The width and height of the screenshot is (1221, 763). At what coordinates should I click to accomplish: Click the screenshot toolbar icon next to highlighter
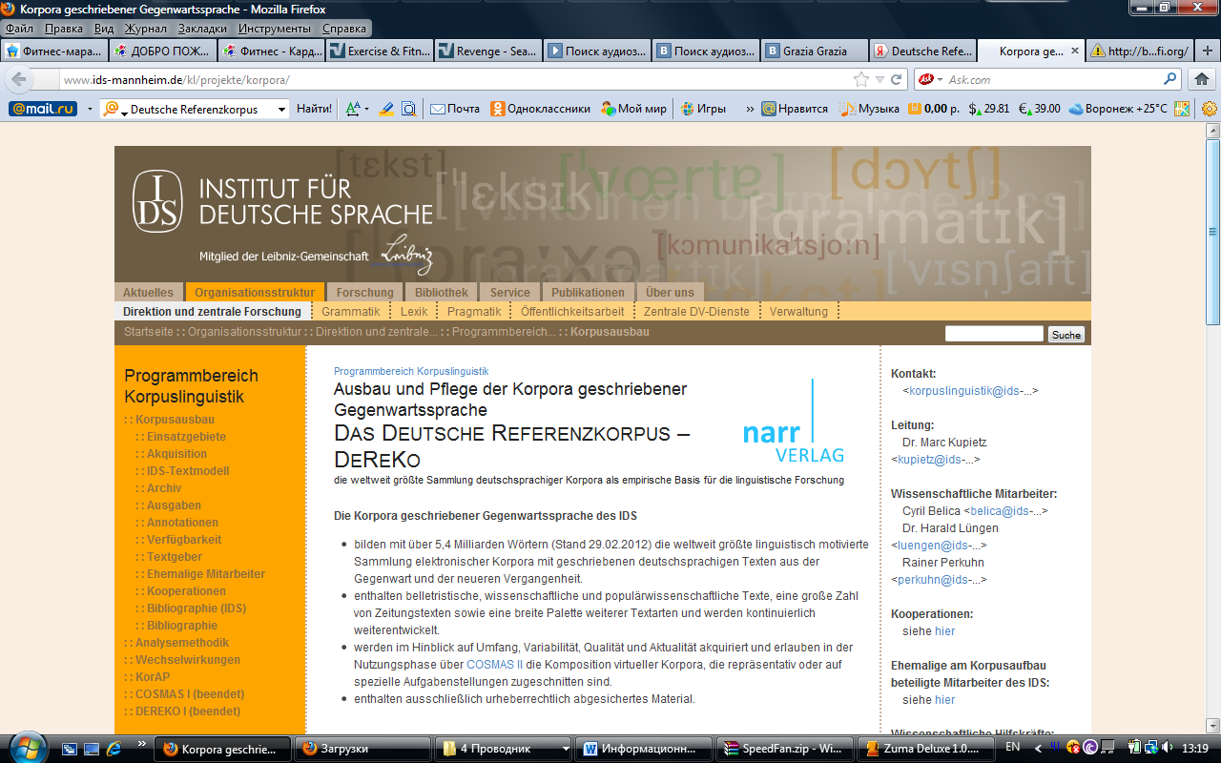[408, 109]
